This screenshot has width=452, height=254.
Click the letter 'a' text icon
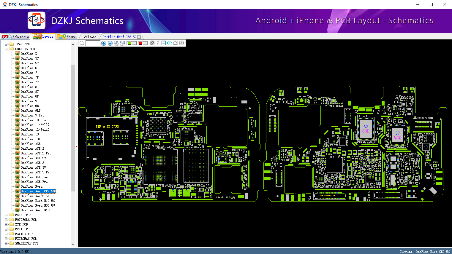(158, 43)
